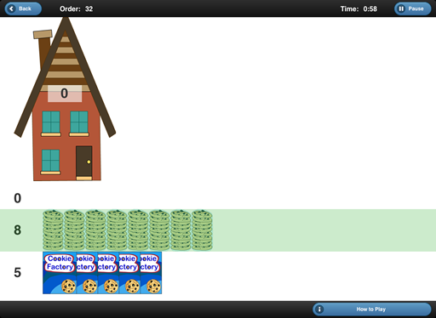This screenshot has height=318, width=436.
Task: Pick the last Cookie Factory box
Action: click(x=151, y=273)
